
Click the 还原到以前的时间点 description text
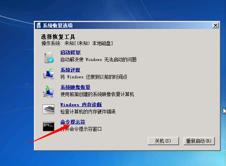tap(106, 77)
